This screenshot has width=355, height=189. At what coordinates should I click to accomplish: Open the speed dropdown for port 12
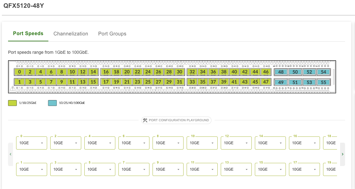pos(236,143)
